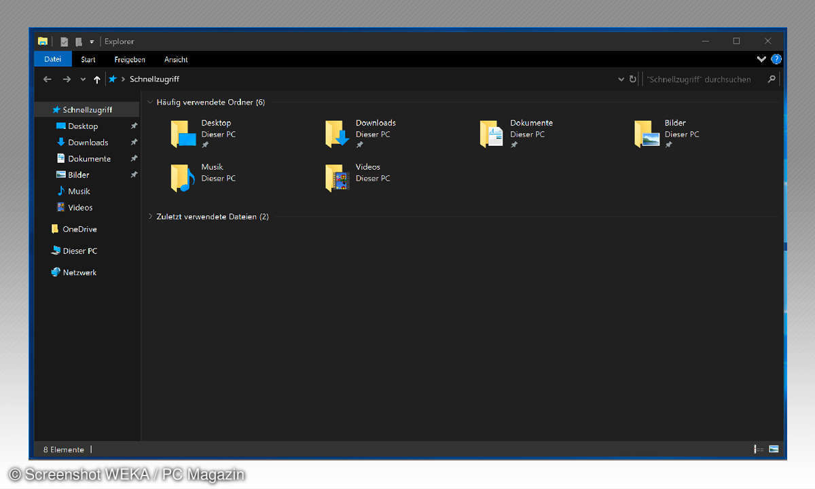Click the refresh icon in address bar
This screenshot has width=815, height=489.
[x=633, y=79]
